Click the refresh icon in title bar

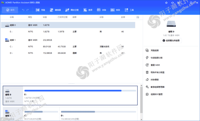pyautogui.click(x=172, y=3)
